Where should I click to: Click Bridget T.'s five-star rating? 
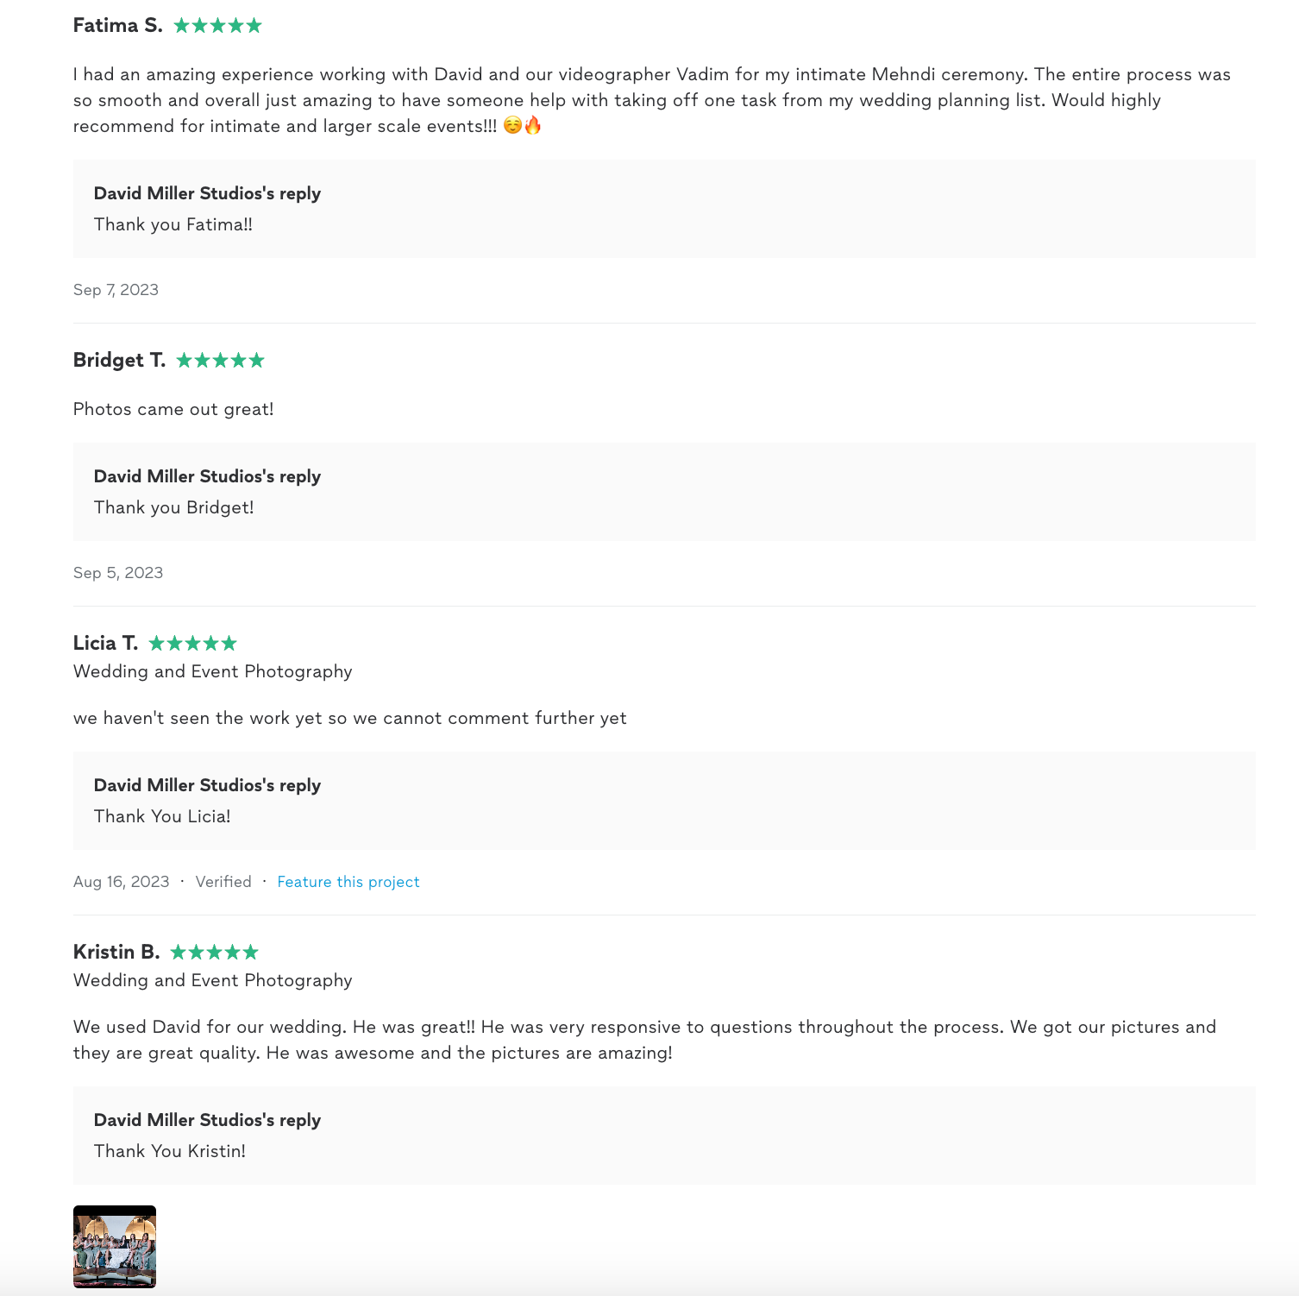[220, 361]
